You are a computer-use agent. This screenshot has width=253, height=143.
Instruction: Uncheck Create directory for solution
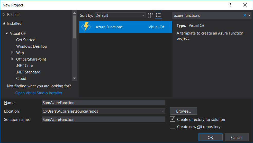[173, 119]
